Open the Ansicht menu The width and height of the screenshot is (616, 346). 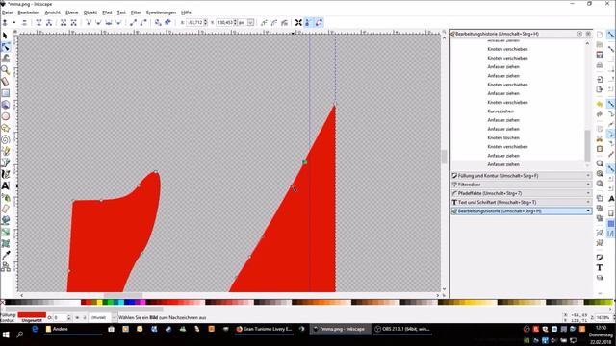point(53,12)
